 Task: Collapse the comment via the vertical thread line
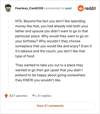(8, 51)
